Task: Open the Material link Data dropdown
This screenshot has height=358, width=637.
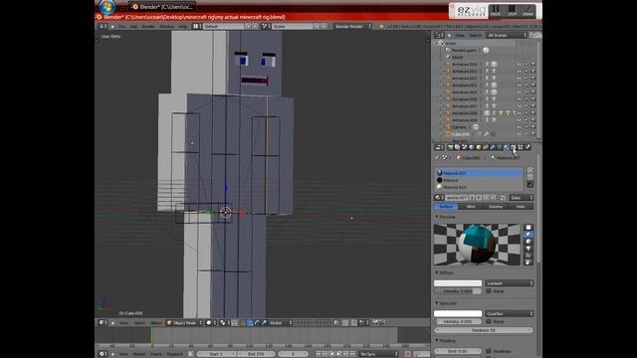Action: [x=522, y=198]
